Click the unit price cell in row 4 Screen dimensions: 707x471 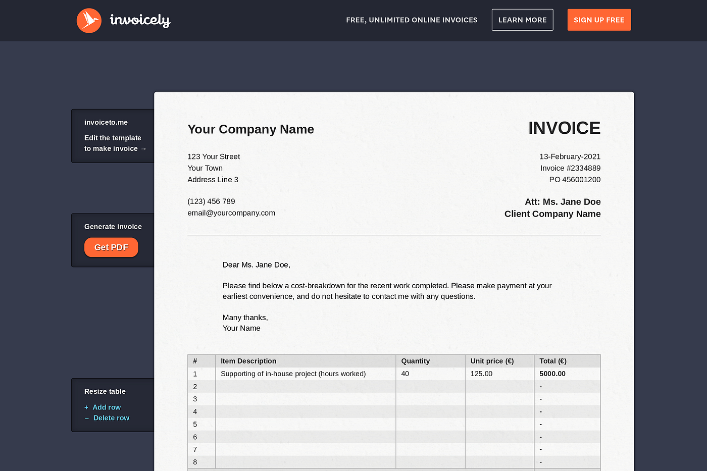[x=499, y=412]
